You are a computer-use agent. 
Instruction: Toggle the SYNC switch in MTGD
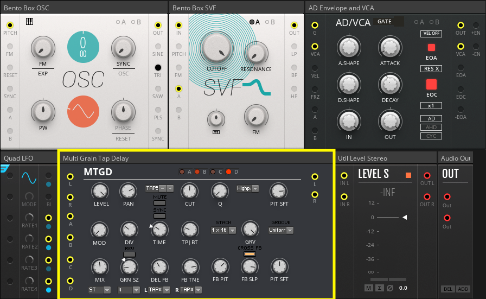click(x=159, y=216)
